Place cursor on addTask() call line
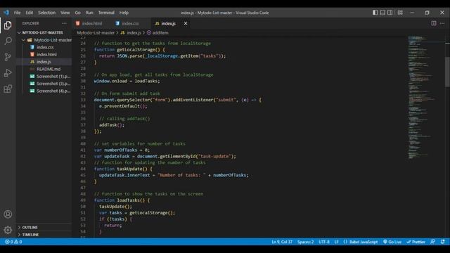The image size is (450, 253). pyautogui.click(x=112, y=125)
